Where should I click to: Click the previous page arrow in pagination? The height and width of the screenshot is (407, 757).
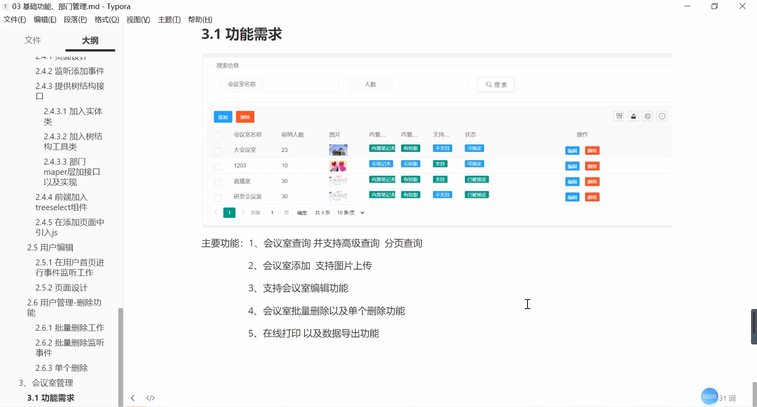[215, 212]
